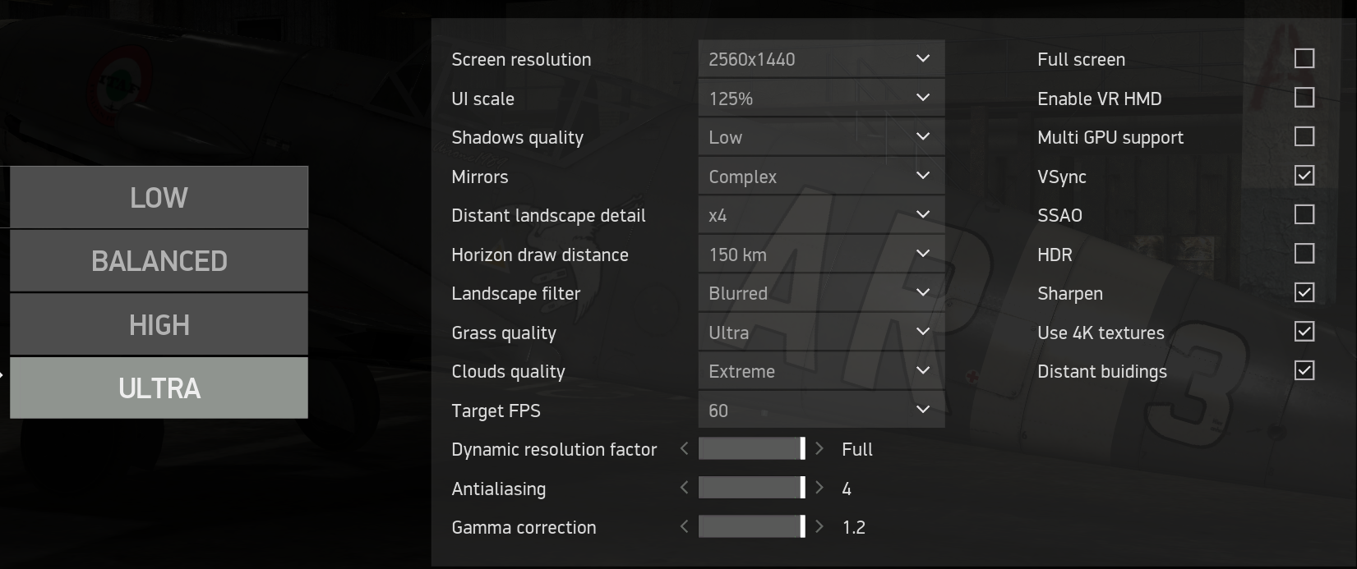Viewport: 1357px width, 569px height.
Task: Open the Clouds quality dropdown
Action: click(821, 371)
